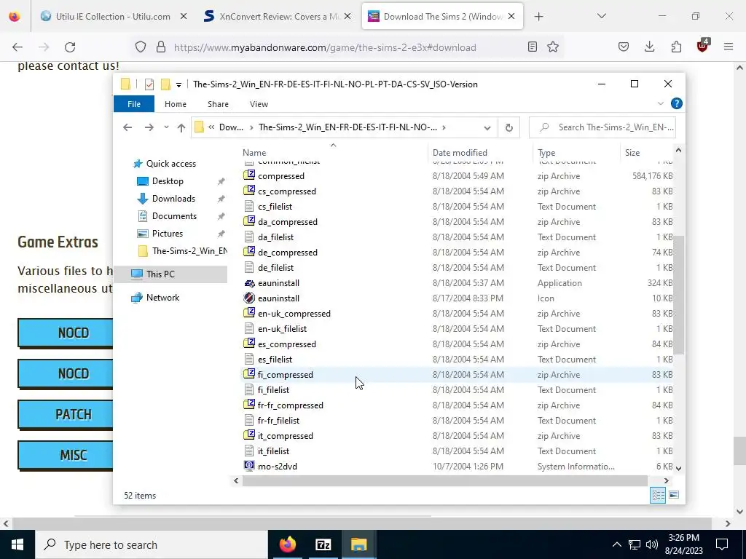Click Explorer horizontal scrollbar thumb
746x559 pixels.
(445, 480)
